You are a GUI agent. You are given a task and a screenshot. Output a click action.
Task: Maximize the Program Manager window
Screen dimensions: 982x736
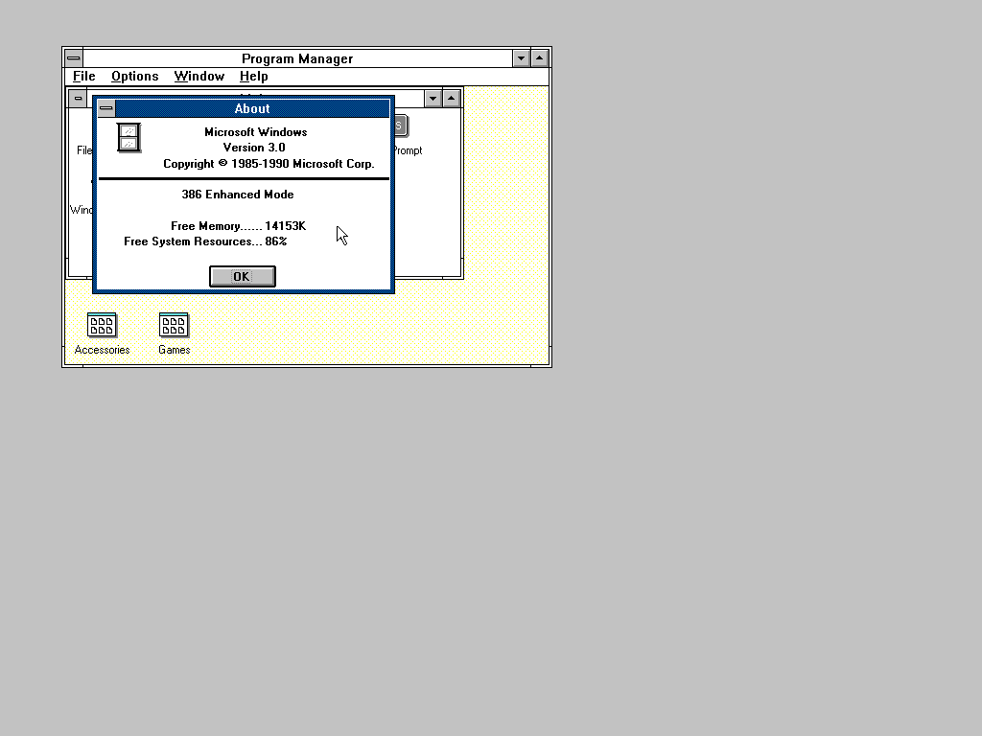tap(539, 58)
